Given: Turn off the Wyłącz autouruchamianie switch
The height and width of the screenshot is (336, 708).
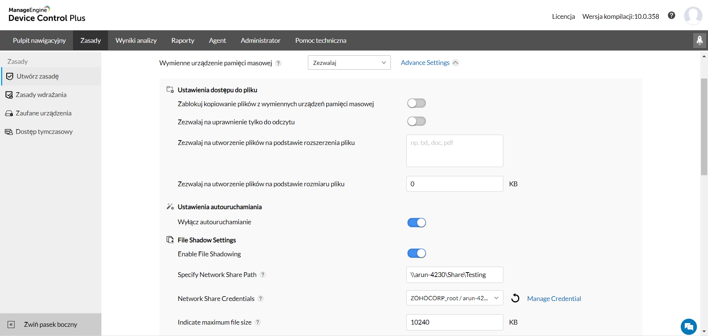Looking at the screenshot, I should tap(416, 223).
